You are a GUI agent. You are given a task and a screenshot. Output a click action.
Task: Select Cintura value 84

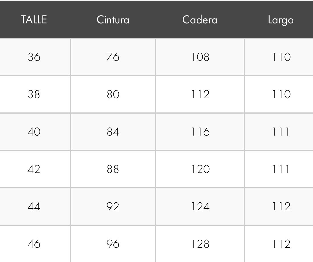[x=113, y=132]
